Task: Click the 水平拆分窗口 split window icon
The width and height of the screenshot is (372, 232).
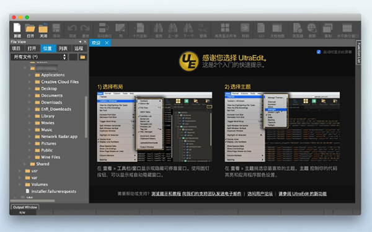Action: click(x=348, y=30)
